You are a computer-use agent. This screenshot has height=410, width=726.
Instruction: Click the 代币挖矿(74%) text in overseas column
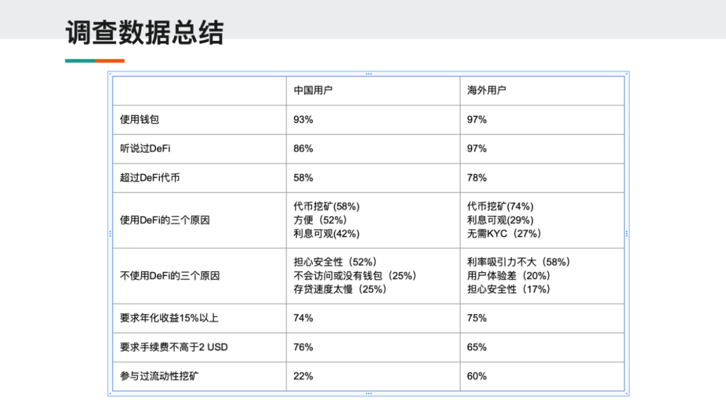[x=500, y=206]
